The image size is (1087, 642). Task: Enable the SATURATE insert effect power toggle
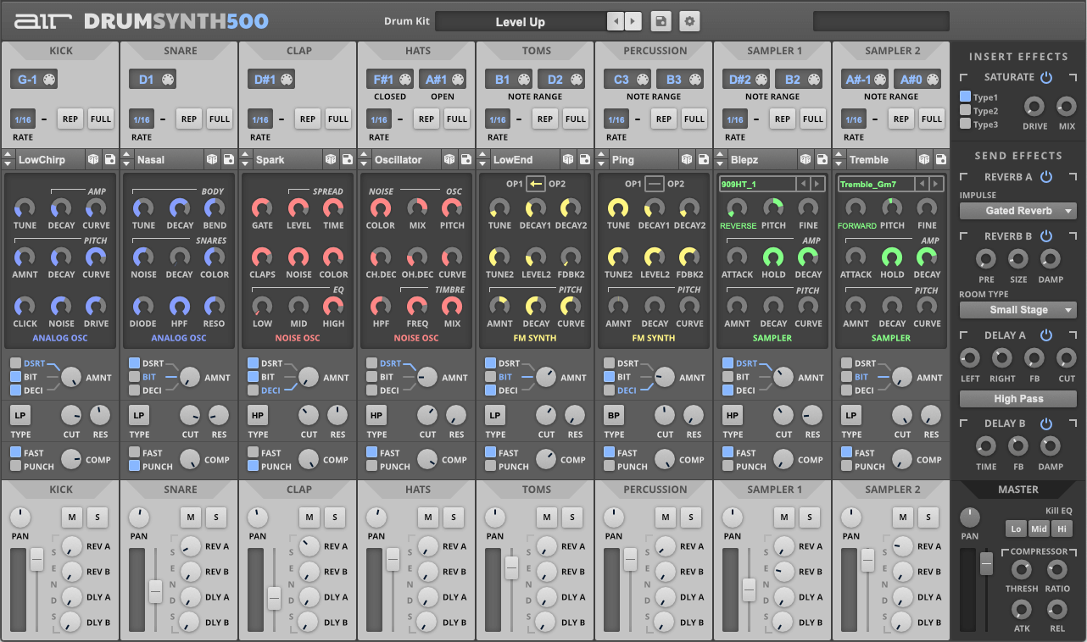pos(1045,76)
